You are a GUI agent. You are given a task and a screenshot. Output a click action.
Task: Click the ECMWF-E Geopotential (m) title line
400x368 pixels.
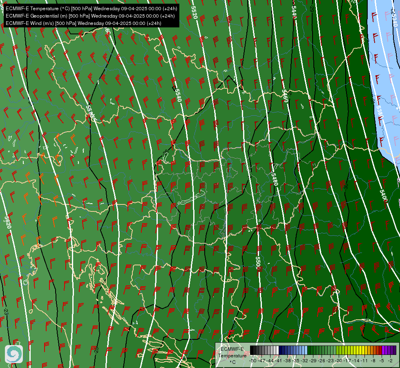point(90,16)
